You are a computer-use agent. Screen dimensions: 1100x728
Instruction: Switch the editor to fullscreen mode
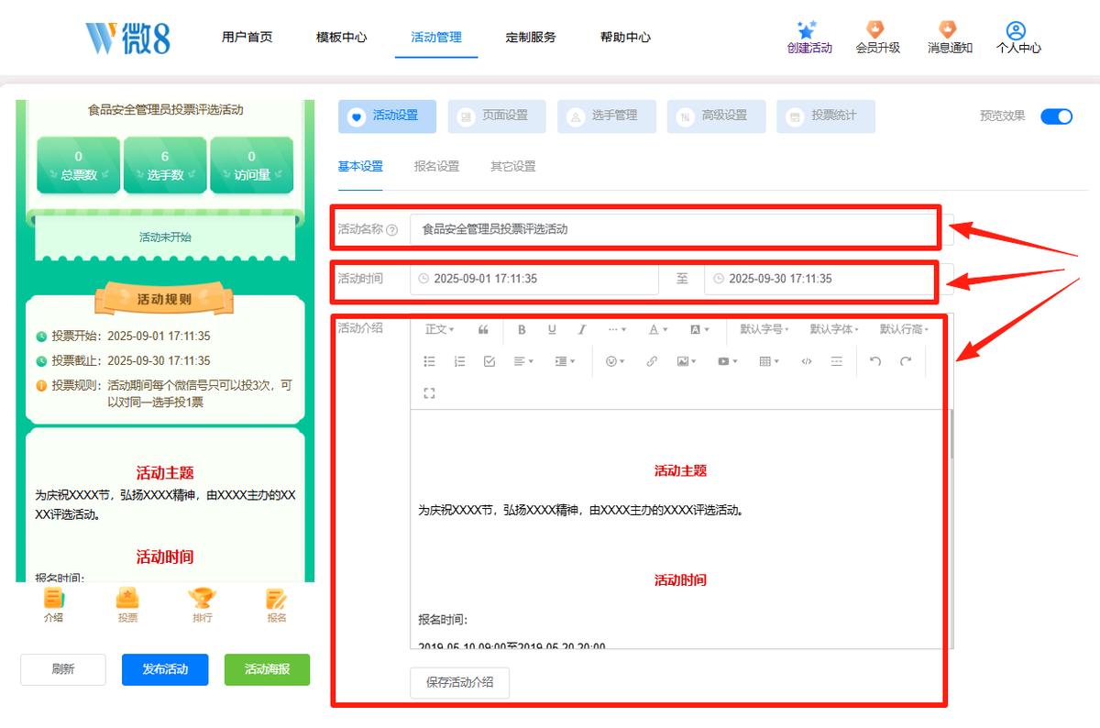click(x=429, y=393)
